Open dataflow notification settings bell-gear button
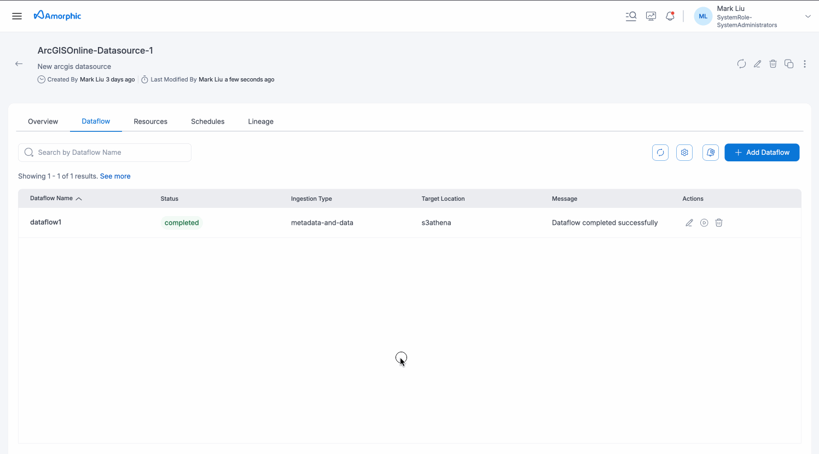This screenshot has height=454, width=819. 711,153
